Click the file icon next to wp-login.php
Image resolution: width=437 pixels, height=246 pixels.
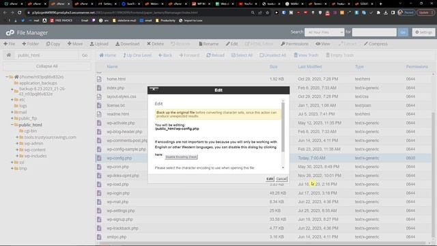[x=99, y=193]
